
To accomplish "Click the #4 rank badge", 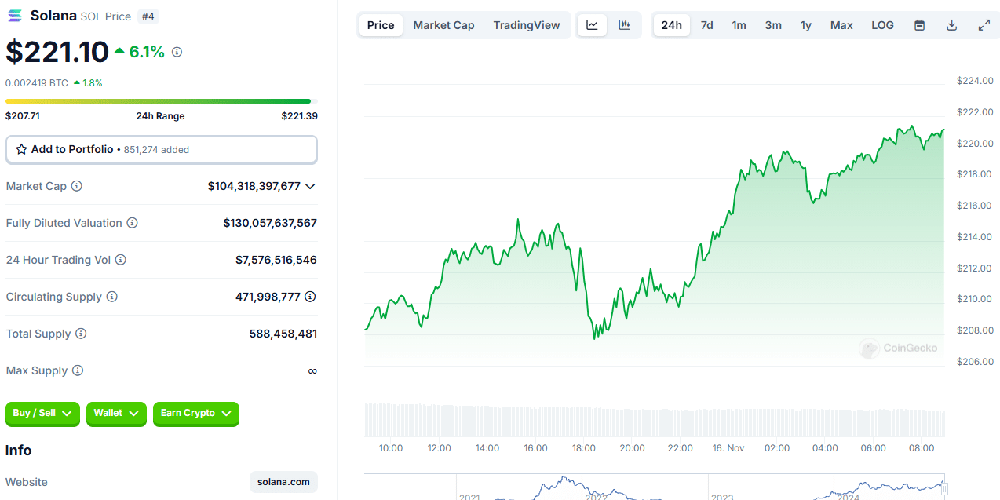I will coord(147,16).
